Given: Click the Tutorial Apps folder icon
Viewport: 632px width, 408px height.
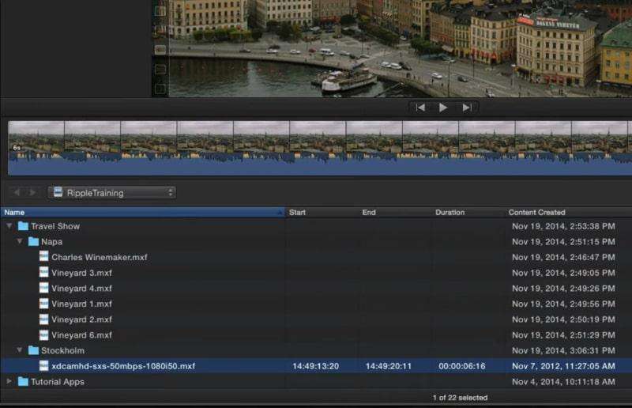Looking at the screenshot, I should coord(23,381).
